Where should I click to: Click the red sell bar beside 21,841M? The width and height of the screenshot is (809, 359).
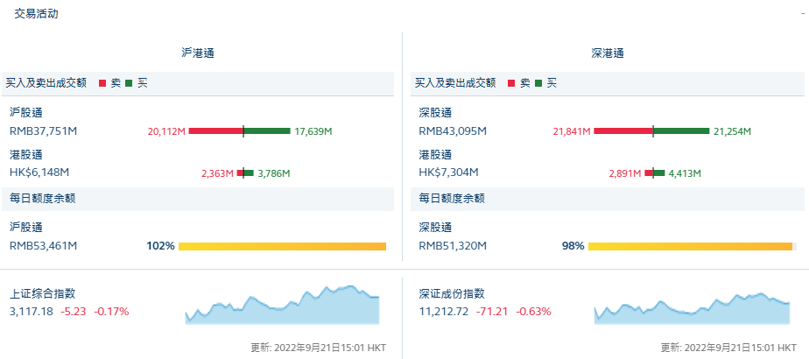(x=623, y=131)
